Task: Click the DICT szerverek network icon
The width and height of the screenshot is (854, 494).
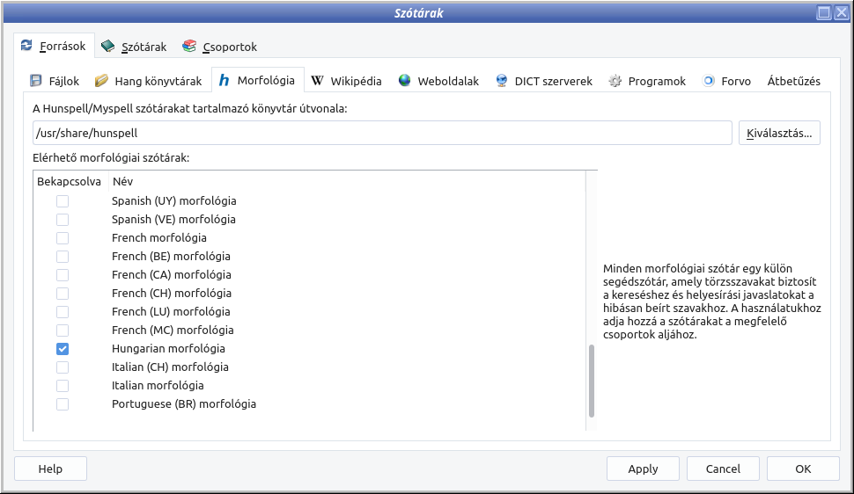Action: (x=502, y=81)
